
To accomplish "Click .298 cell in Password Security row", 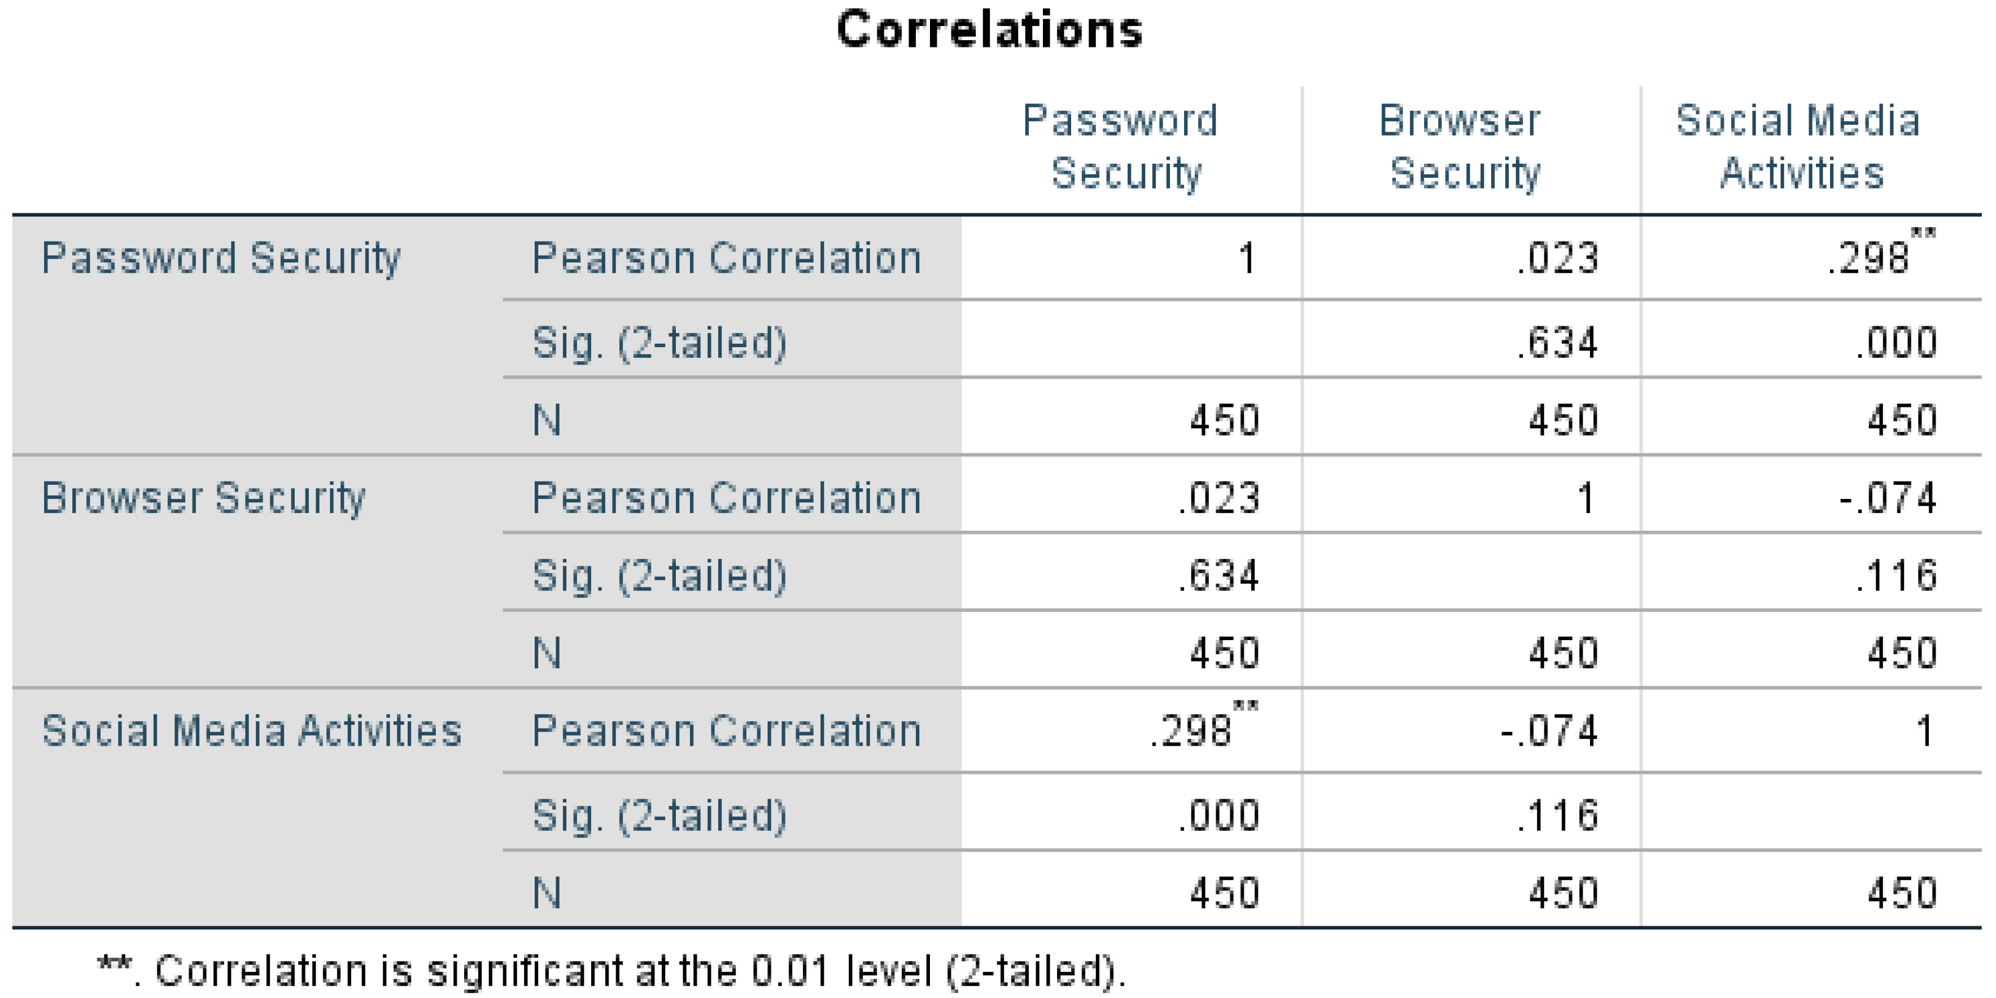I will 1869,258.
